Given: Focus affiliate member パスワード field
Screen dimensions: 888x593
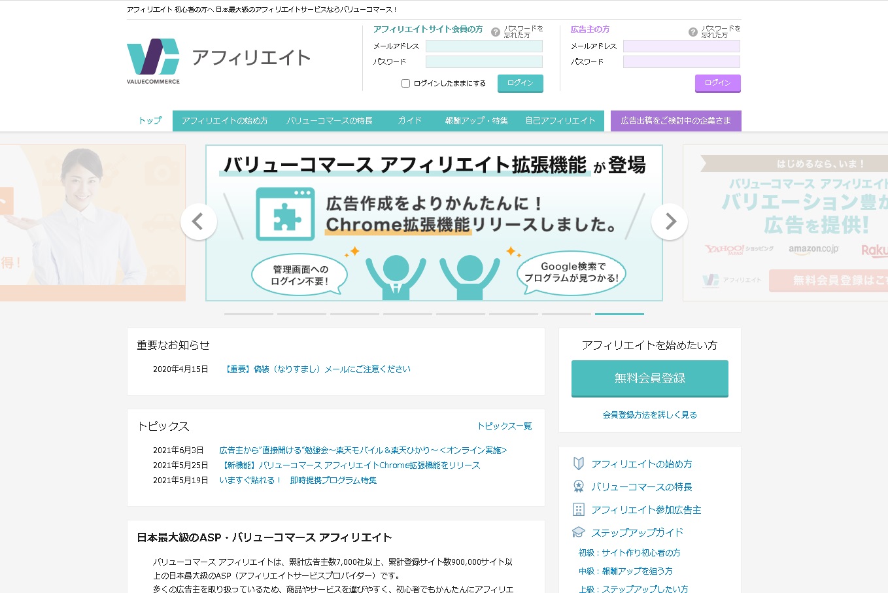Looking at the screenshot, I should tap(484, 62).
